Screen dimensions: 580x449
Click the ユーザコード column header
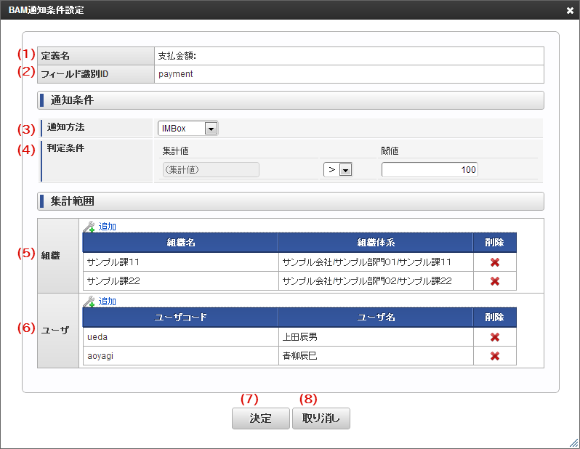[x=180, y=317]
